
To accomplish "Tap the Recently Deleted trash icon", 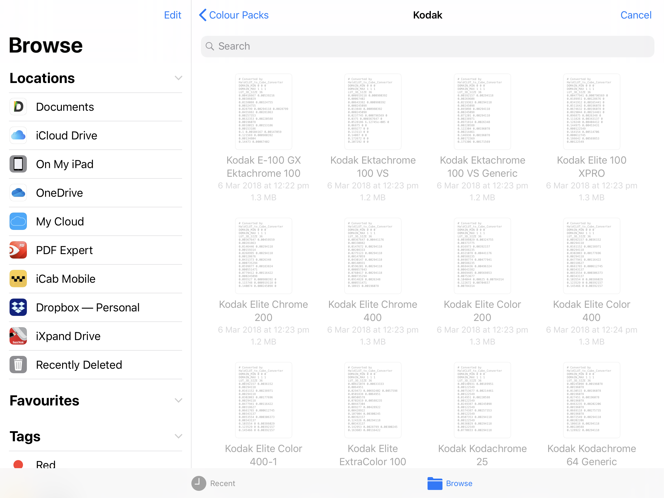I will 18,365.
